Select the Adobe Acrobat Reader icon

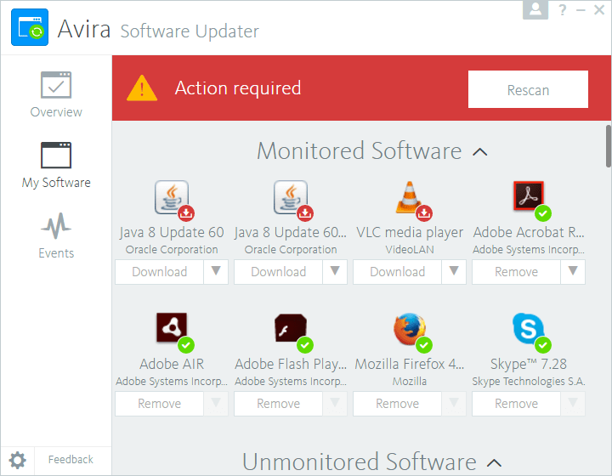coord(529,195)
